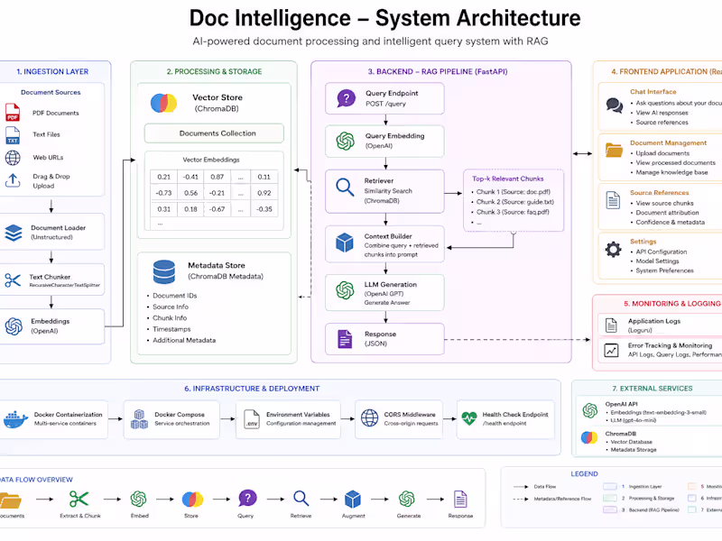
Task: Click the OpenAI icon in LLM Generation box
Action: tap(345, 290)
